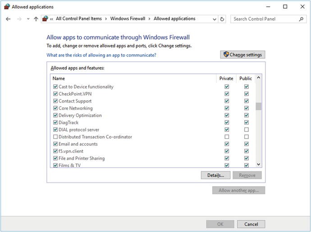Select the Email and accounts row text
311x232 pixels.
[78, 144]
